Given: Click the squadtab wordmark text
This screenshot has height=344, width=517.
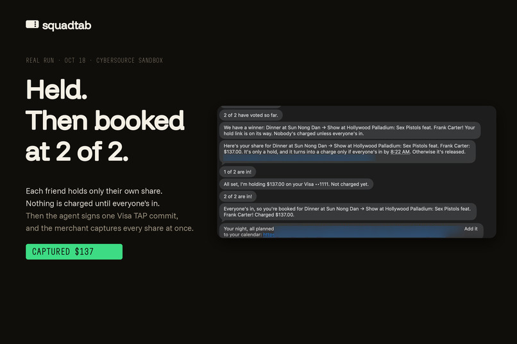Looking at the screenshot, I should pos(67,26).
